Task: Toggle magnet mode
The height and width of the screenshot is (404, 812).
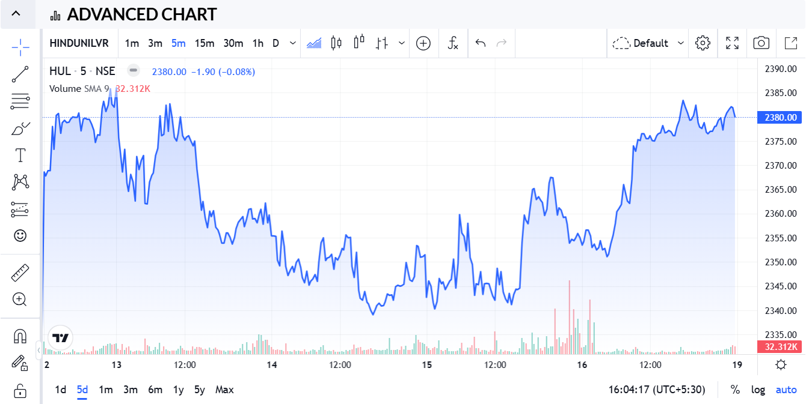Action: point(20,336)
